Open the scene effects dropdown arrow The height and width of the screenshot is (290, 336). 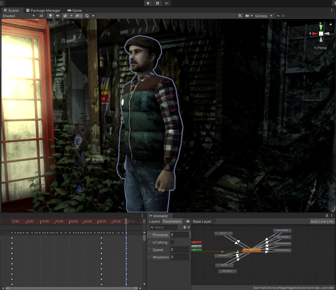coord(71,16)
